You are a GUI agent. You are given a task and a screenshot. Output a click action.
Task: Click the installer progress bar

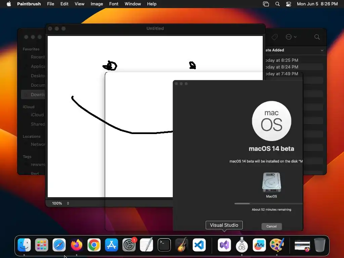268,204
